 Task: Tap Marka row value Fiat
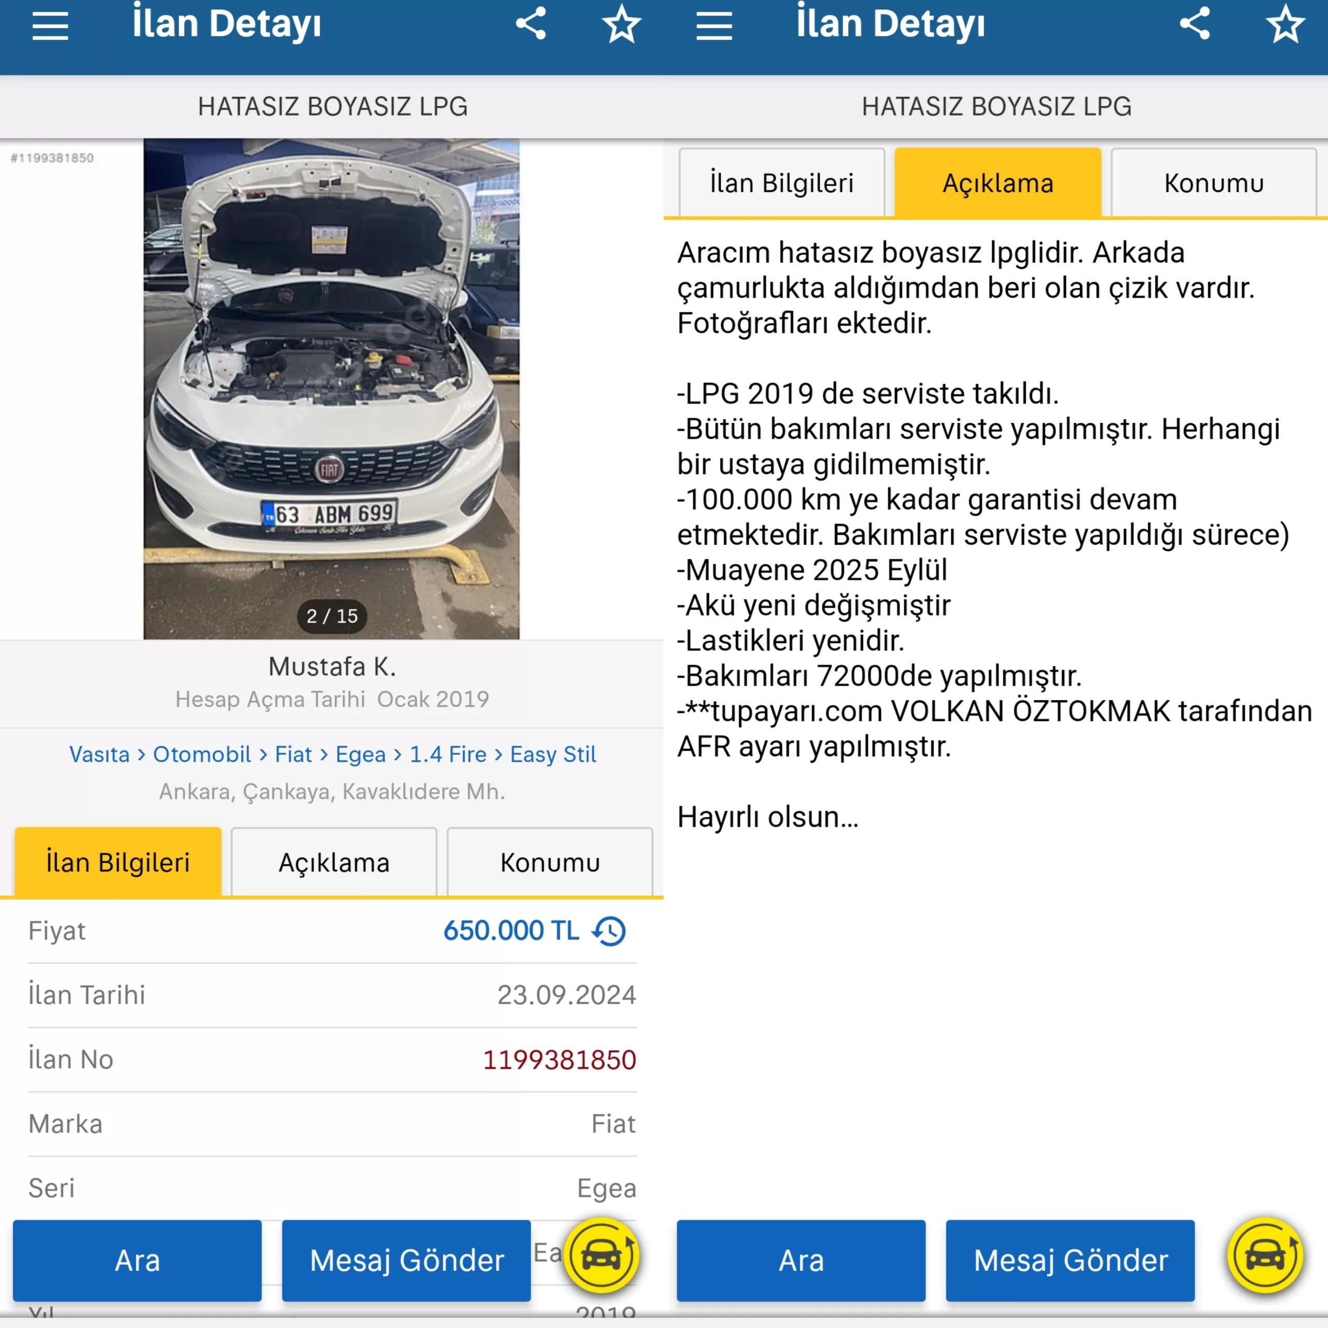click(614, 1124)
